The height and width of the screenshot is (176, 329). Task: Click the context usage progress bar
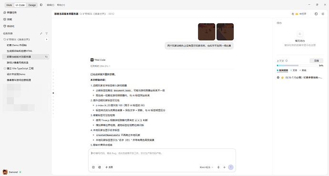pyautogui.click(x=297, y=66)
